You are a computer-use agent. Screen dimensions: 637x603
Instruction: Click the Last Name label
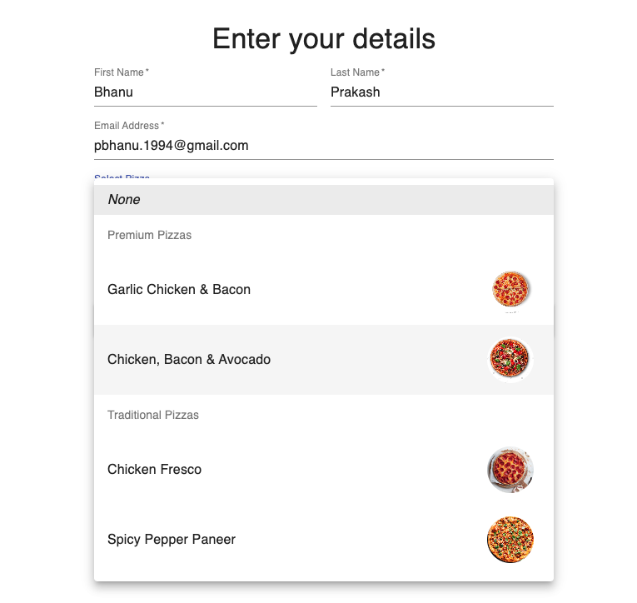tap(356, 73)
